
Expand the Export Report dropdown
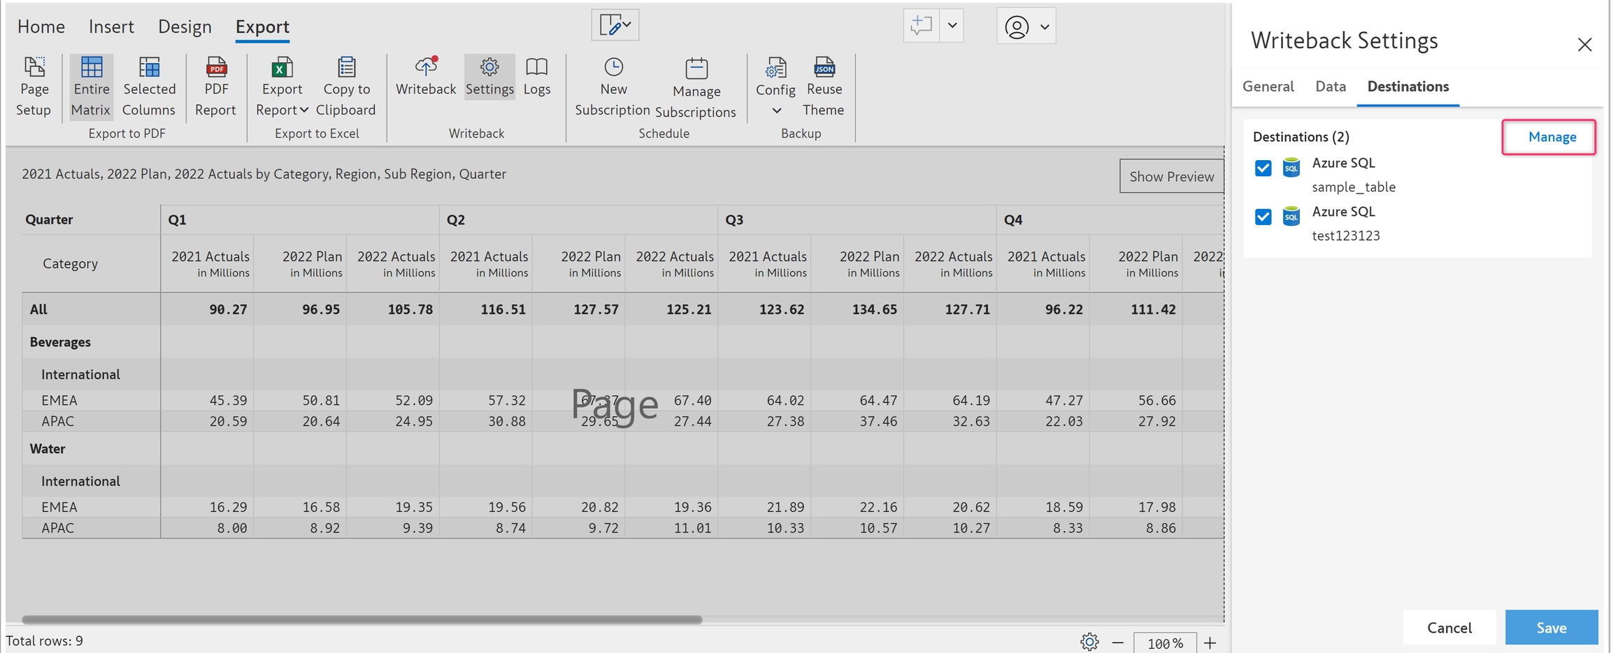282,110
